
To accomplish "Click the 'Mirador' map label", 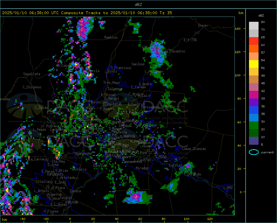I will [x=142, y=168].
